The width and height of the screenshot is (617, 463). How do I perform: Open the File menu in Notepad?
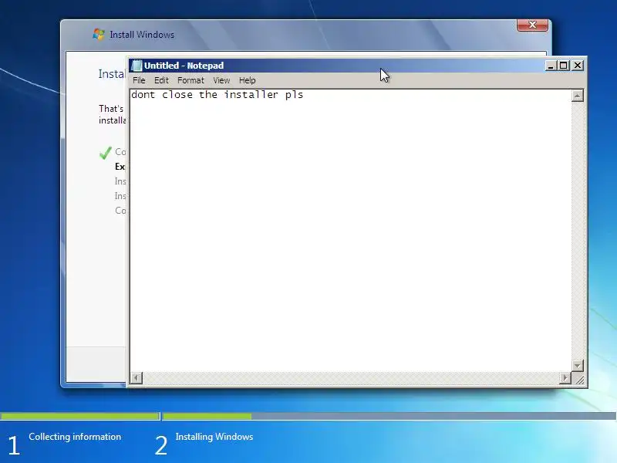coord(139,80)
